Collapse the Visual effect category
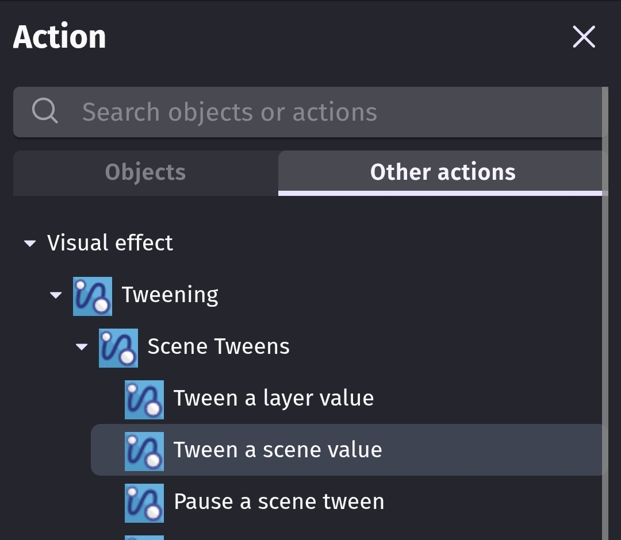The width and height of the screenshot is (621, 540). [x=30, y=243]
